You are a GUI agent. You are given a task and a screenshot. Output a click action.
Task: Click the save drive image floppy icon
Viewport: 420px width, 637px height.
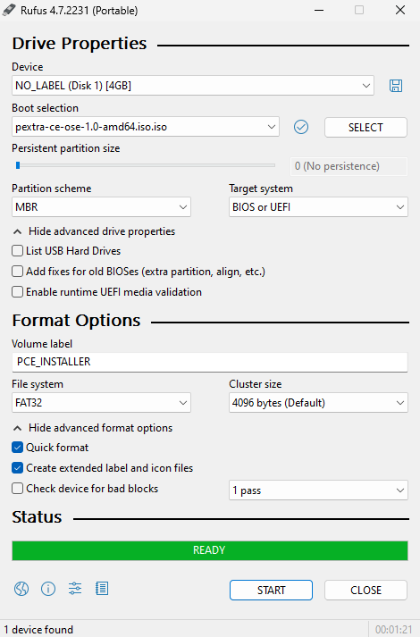click(396, 86)
